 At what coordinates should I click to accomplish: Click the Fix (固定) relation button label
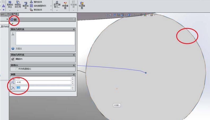tap(19, 59)
